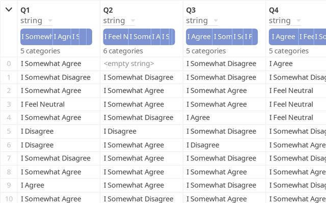
Task: Click Q4 'I Agree' category bar segment
Action: (x=283, y=37)
